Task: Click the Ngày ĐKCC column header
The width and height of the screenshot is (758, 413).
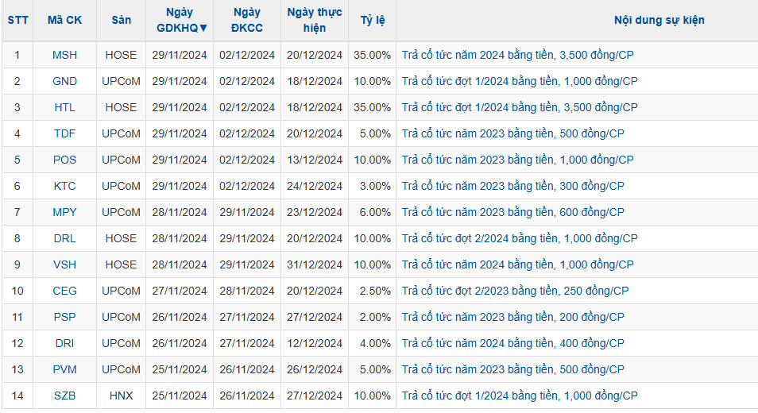Action: click(247, 21)
